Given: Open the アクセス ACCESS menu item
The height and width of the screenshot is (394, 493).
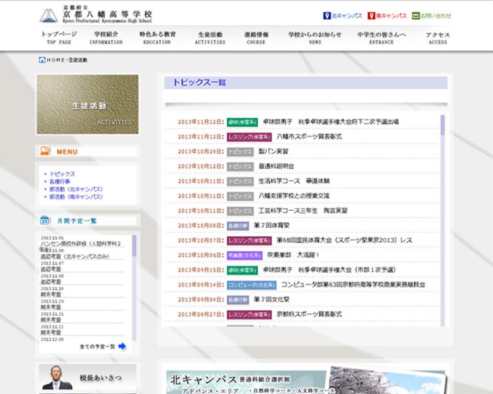Looking at the screenshot, I should pos(438,38).
